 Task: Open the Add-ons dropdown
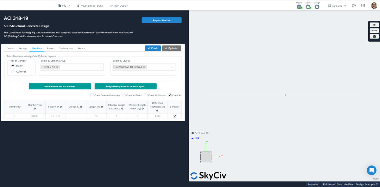(336, 5)
